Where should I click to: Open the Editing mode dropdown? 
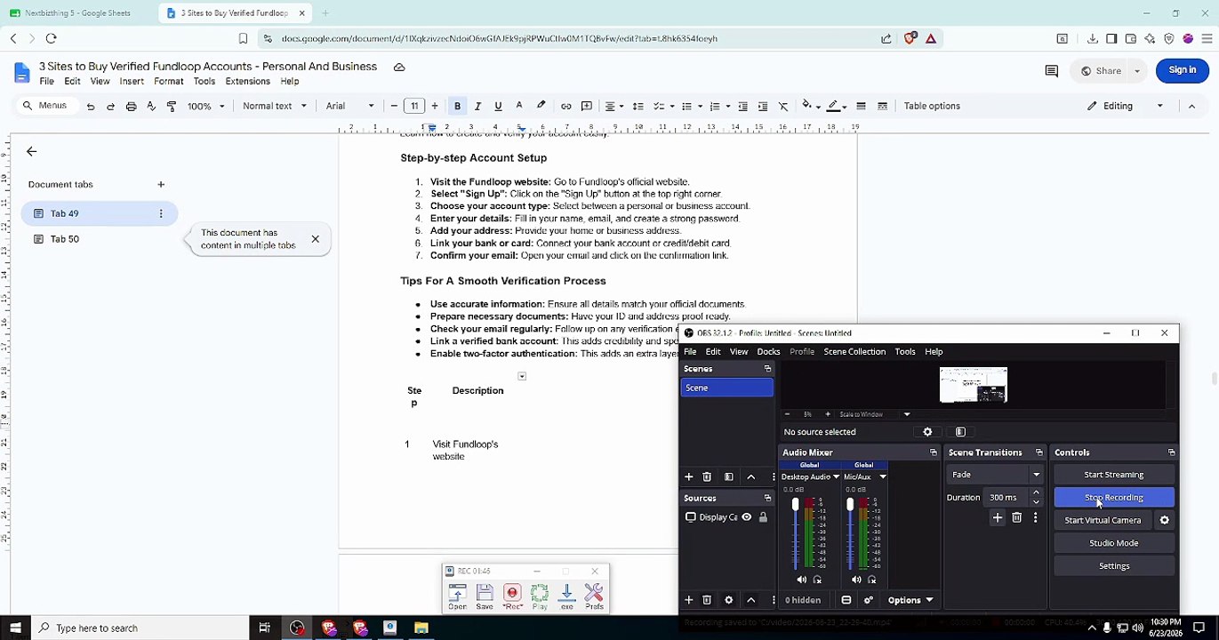[1125, 106]
